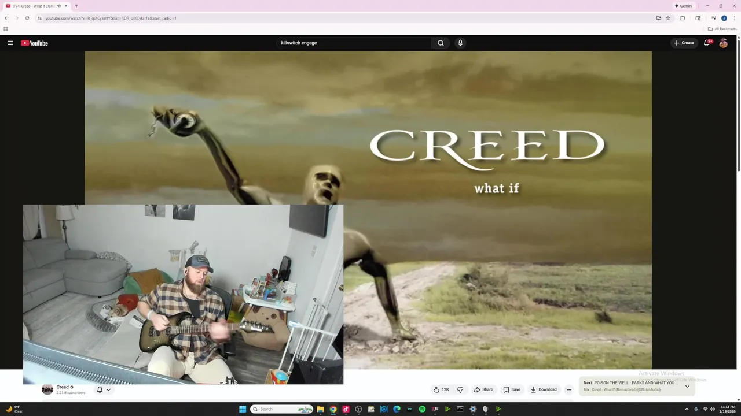Open the Chrome side panel icon
Screen dimensions: 741x416
coord(698,18)
